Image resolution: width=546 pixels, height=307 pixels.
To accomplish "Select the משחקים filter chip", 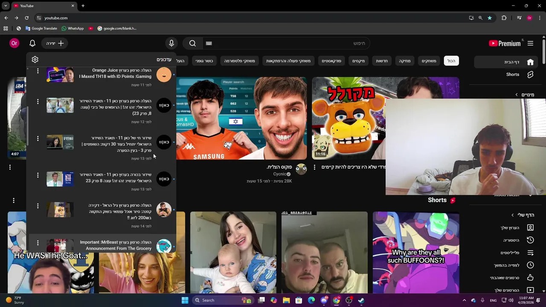I will point(429,61).
